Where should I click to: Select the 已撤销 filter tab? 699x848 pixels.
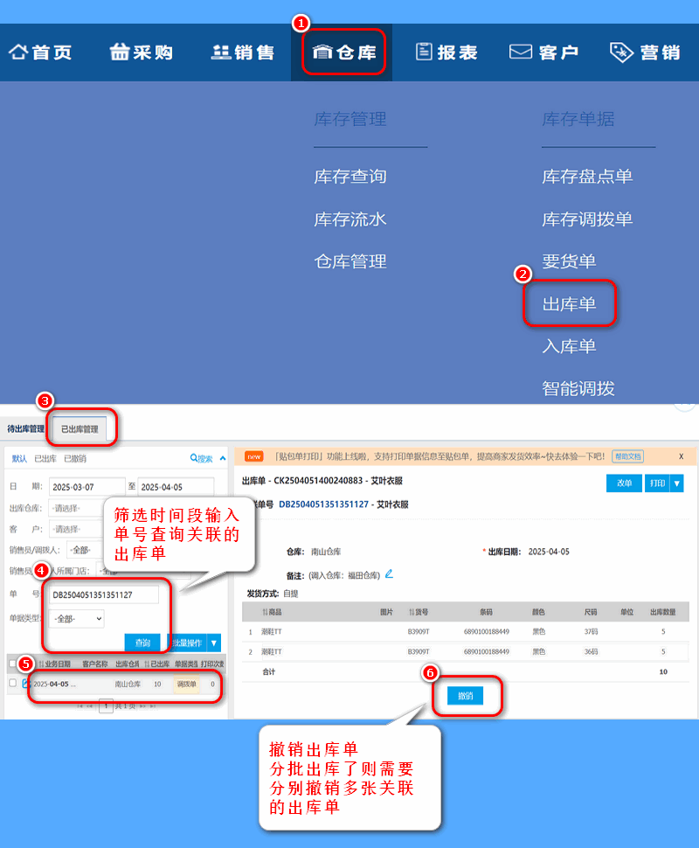[x=75, y=459]
